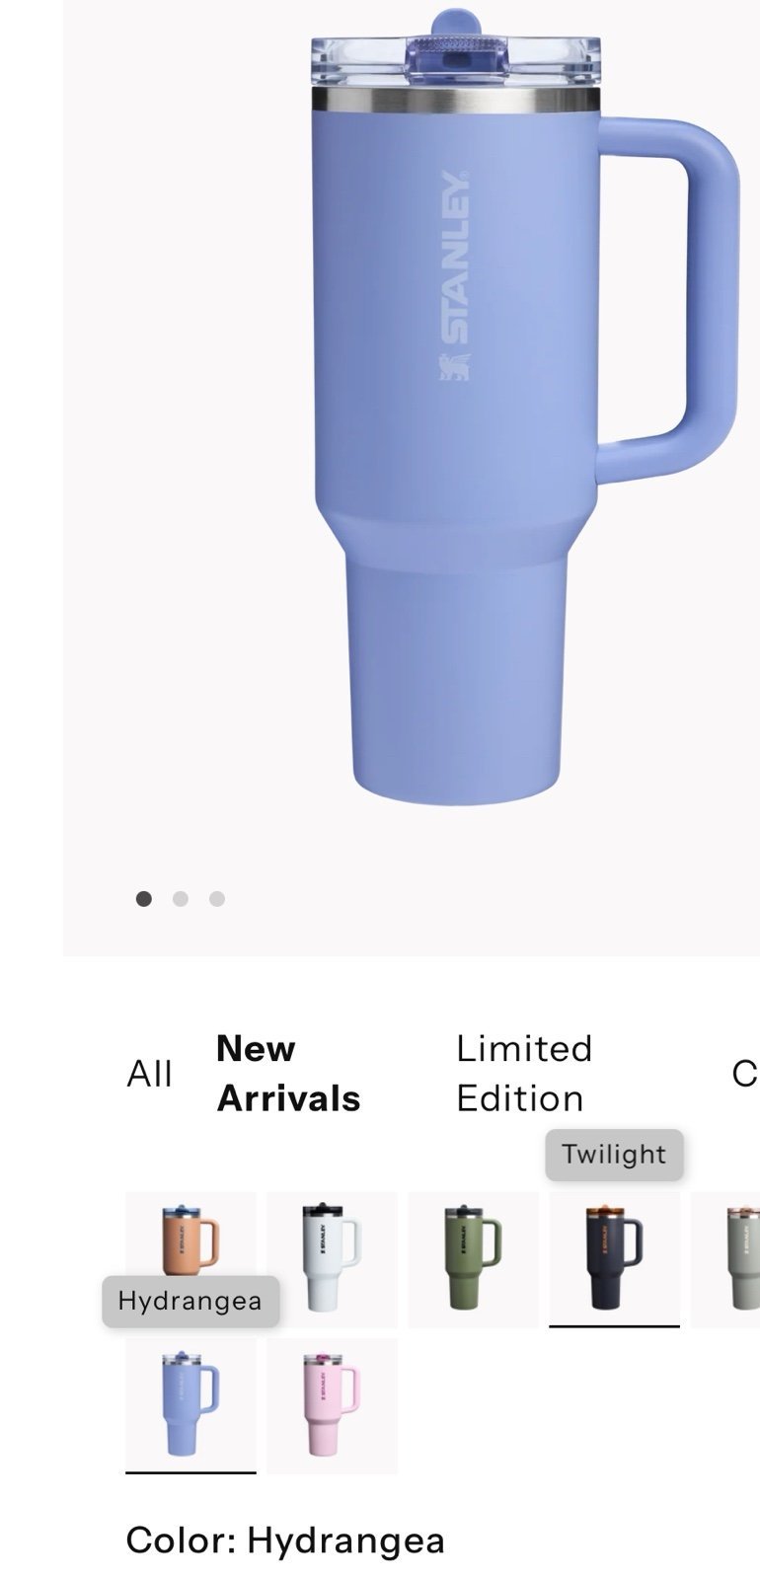Choose the partially visible gray-green tumbler swatch
Image resolution: width=760 pixels, height=1579 pixels.
click(x=726, y=1259)
